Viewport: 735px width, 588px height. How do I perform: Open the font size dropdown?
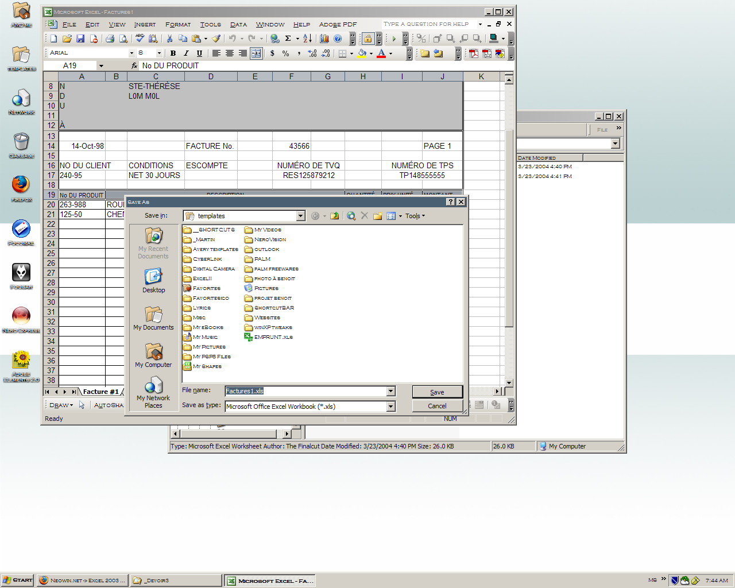click(159, 53)
